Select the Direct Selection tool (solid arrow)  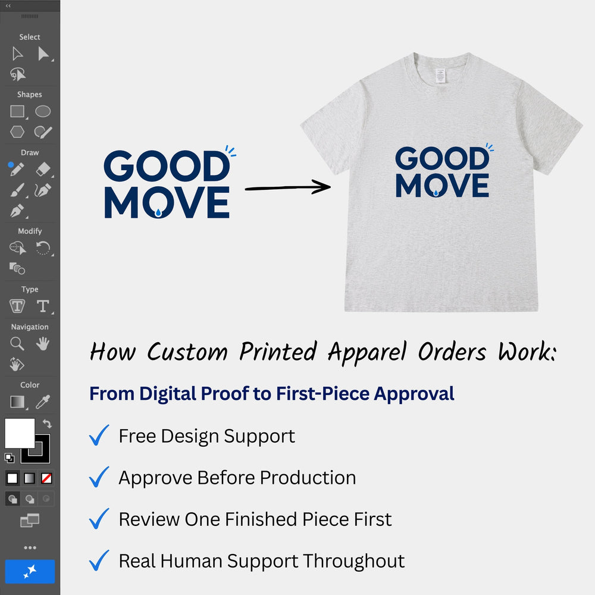coord(43,54)
